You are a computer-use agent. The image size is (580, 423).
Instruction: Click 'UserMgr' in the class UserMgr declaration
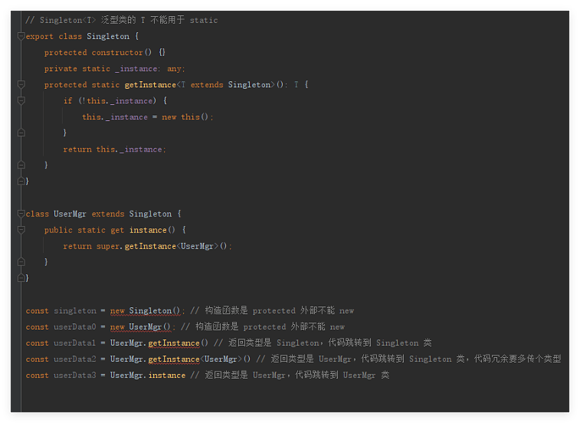coord(70,214)
